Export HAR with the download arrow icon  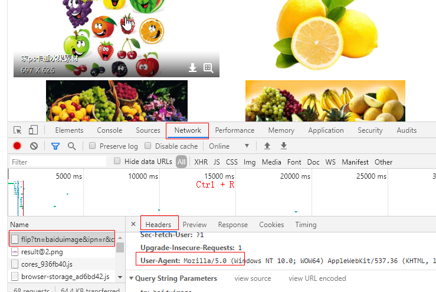click(284, 146)
